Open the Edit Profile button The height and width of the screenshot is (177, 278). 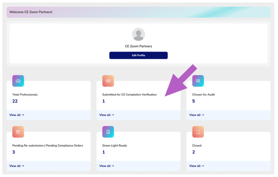click(x=138, y=55)
